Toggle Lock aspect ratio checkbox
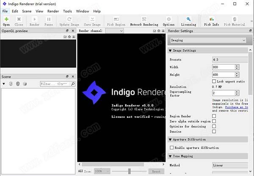Image resolution: width=254 pixels, height=176 pixels. (x=214, y=81)
